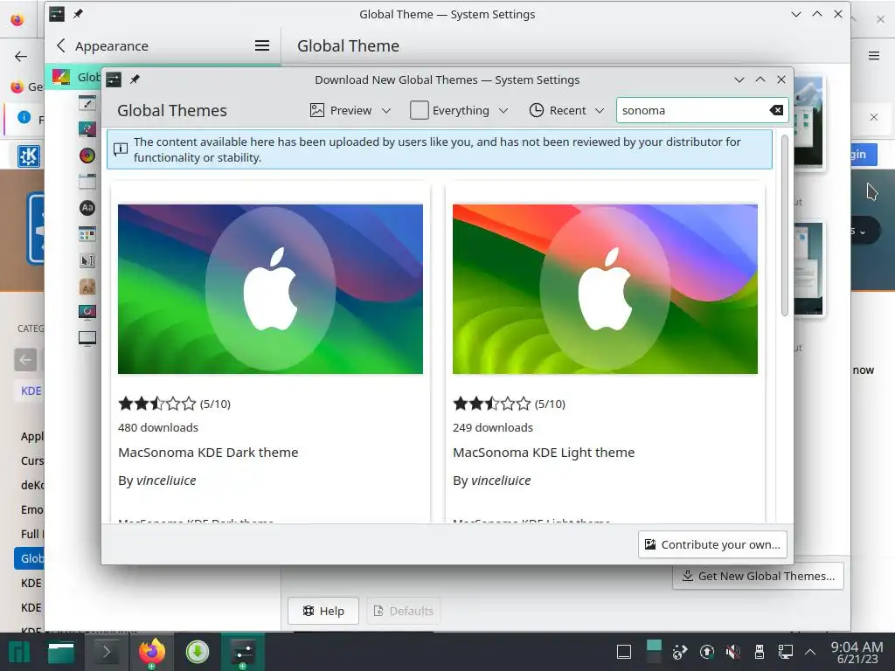
Task: Click the theme list vertical scrollbar
Action: 785,225
